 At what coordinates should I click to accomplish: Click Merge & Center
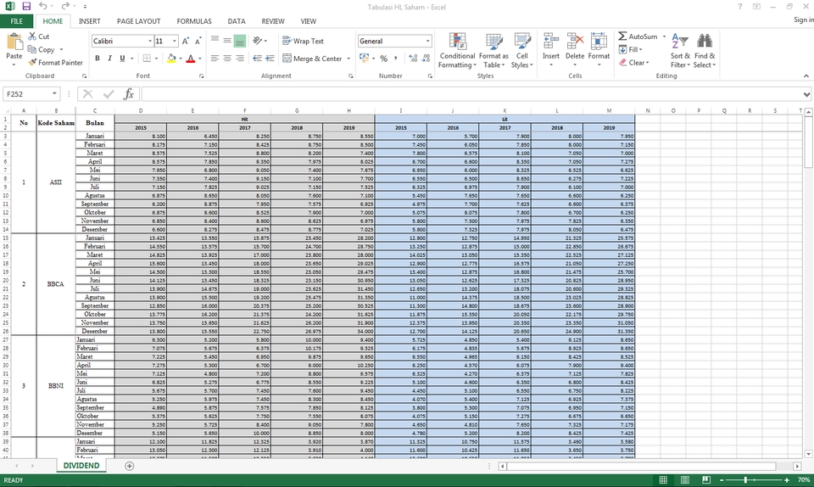[313, 59]
